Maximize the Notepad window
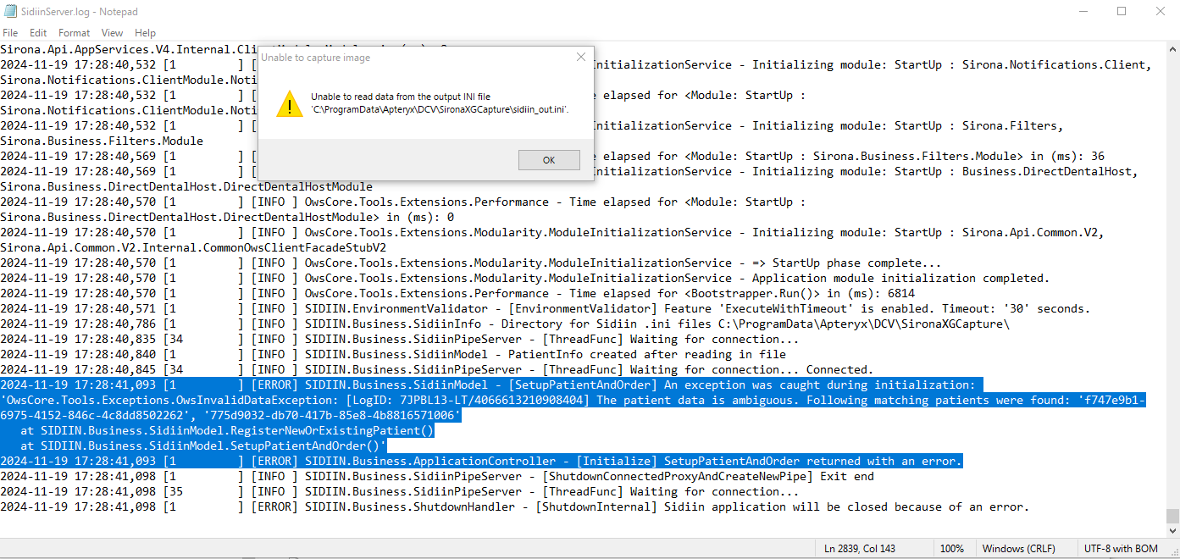Image resolution: width=1180 pixels, height=559 pixels. pos(1122,11)
